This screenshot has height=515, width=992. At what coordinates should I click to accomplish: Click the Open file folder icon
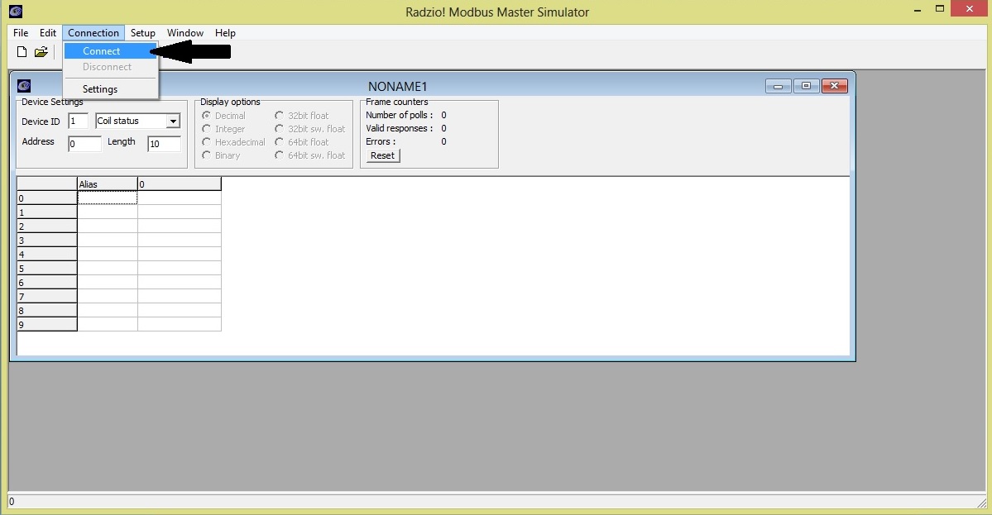[x=41, y=52]
